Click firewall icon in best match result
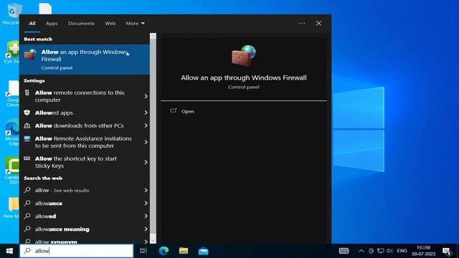The height and width of the screenshot is (258, 459). [x=30, y=54]
